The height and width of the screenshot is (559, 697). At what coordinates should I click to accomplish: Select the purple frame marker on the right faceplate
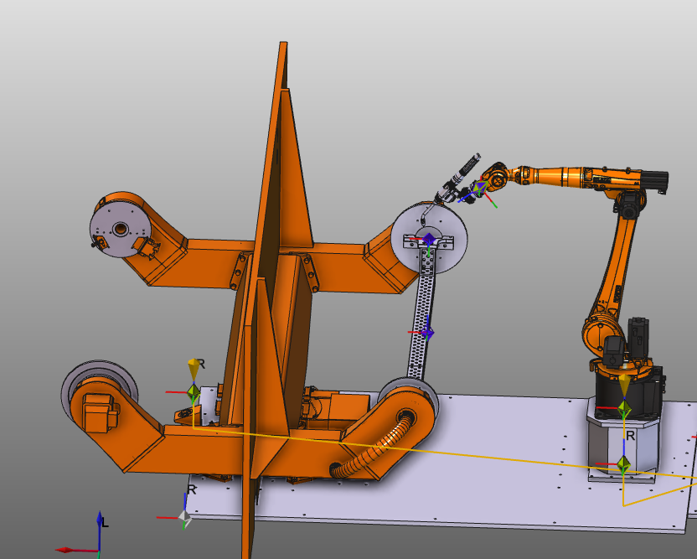click(429, 240)
